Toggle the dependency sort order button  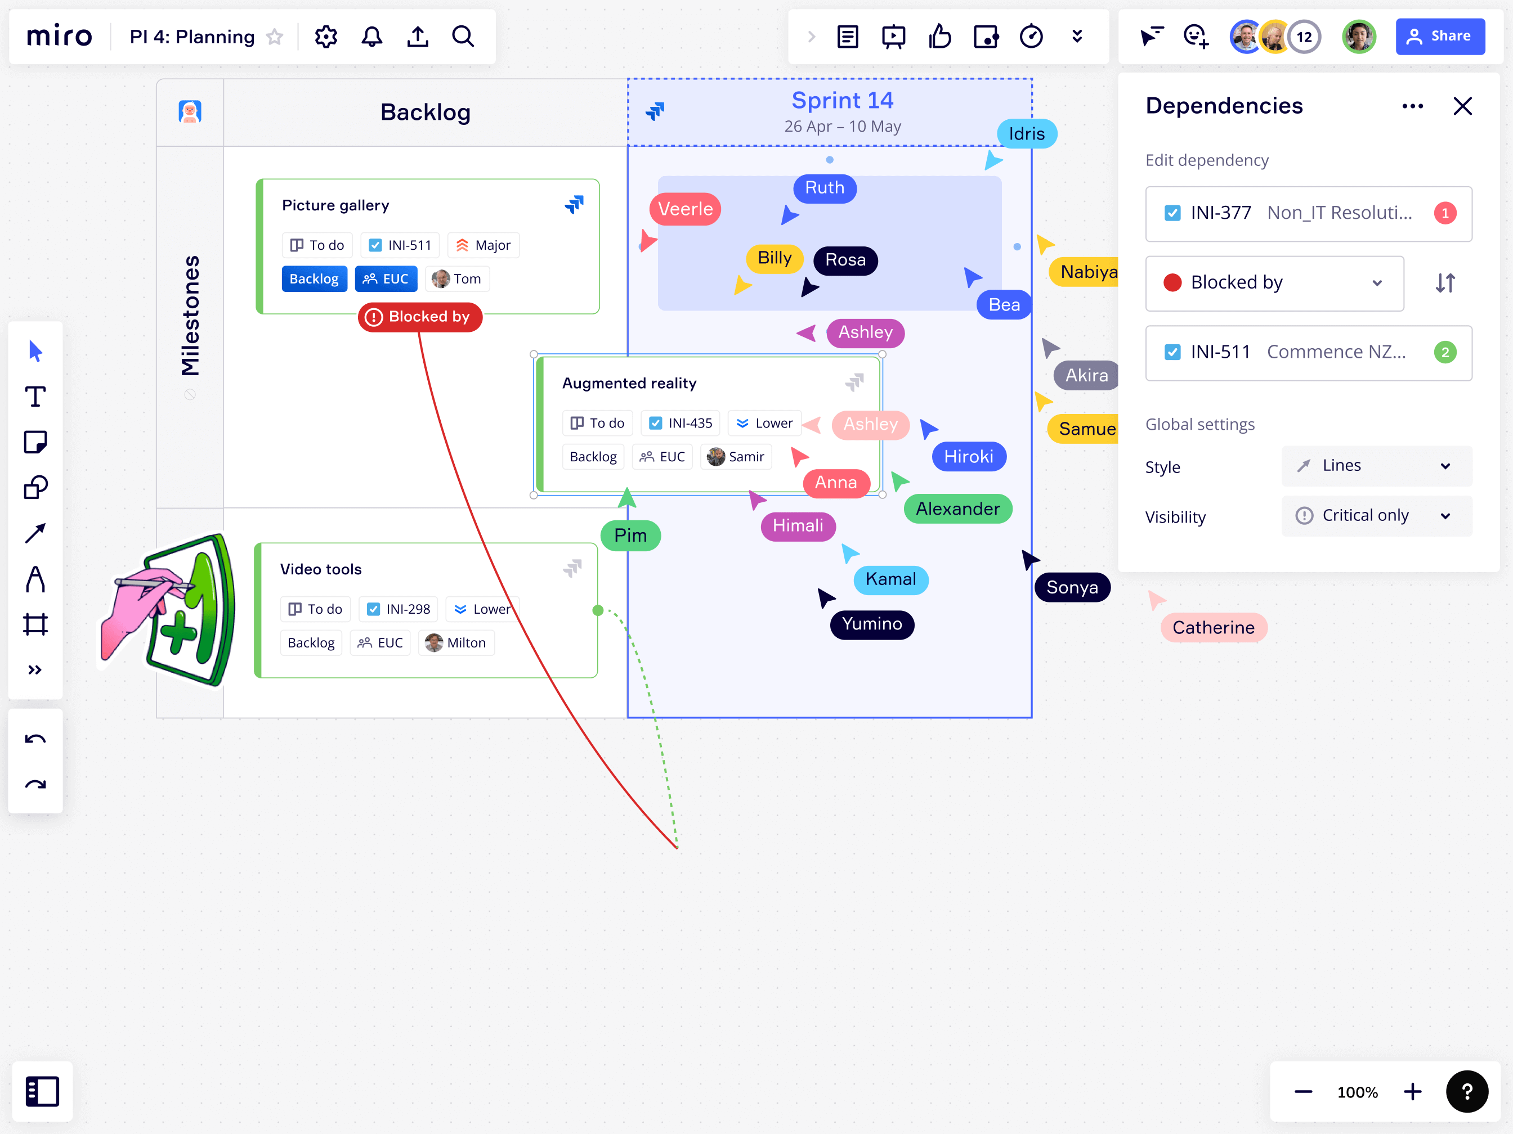click(x=1445, y=282)
